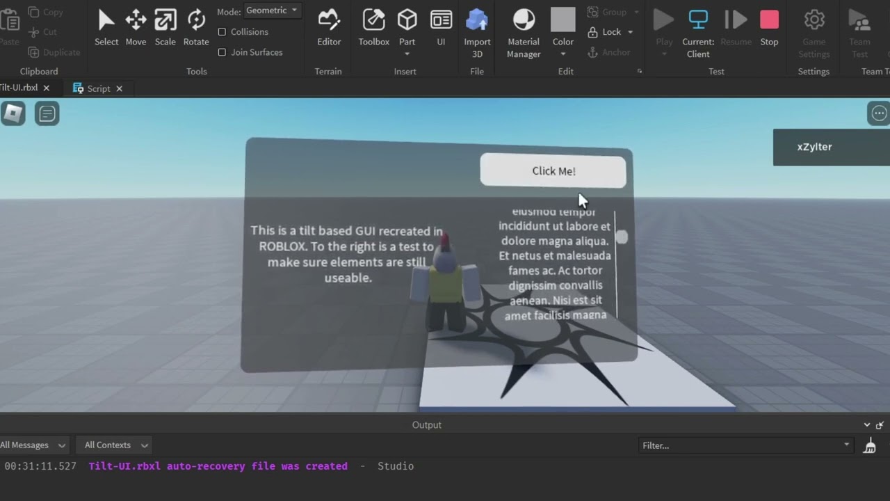Open the UI insert tool
The height and width of the screenshot is (501, 890).
441,27
